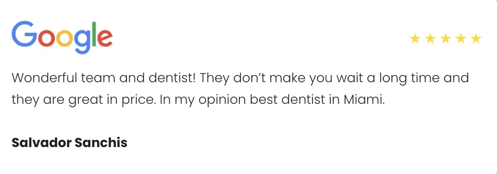Image resolution: width=497 pixels, height=174 pixels.
Task: Click the first red o in Google logo
Action: click(x=47, y=38)
